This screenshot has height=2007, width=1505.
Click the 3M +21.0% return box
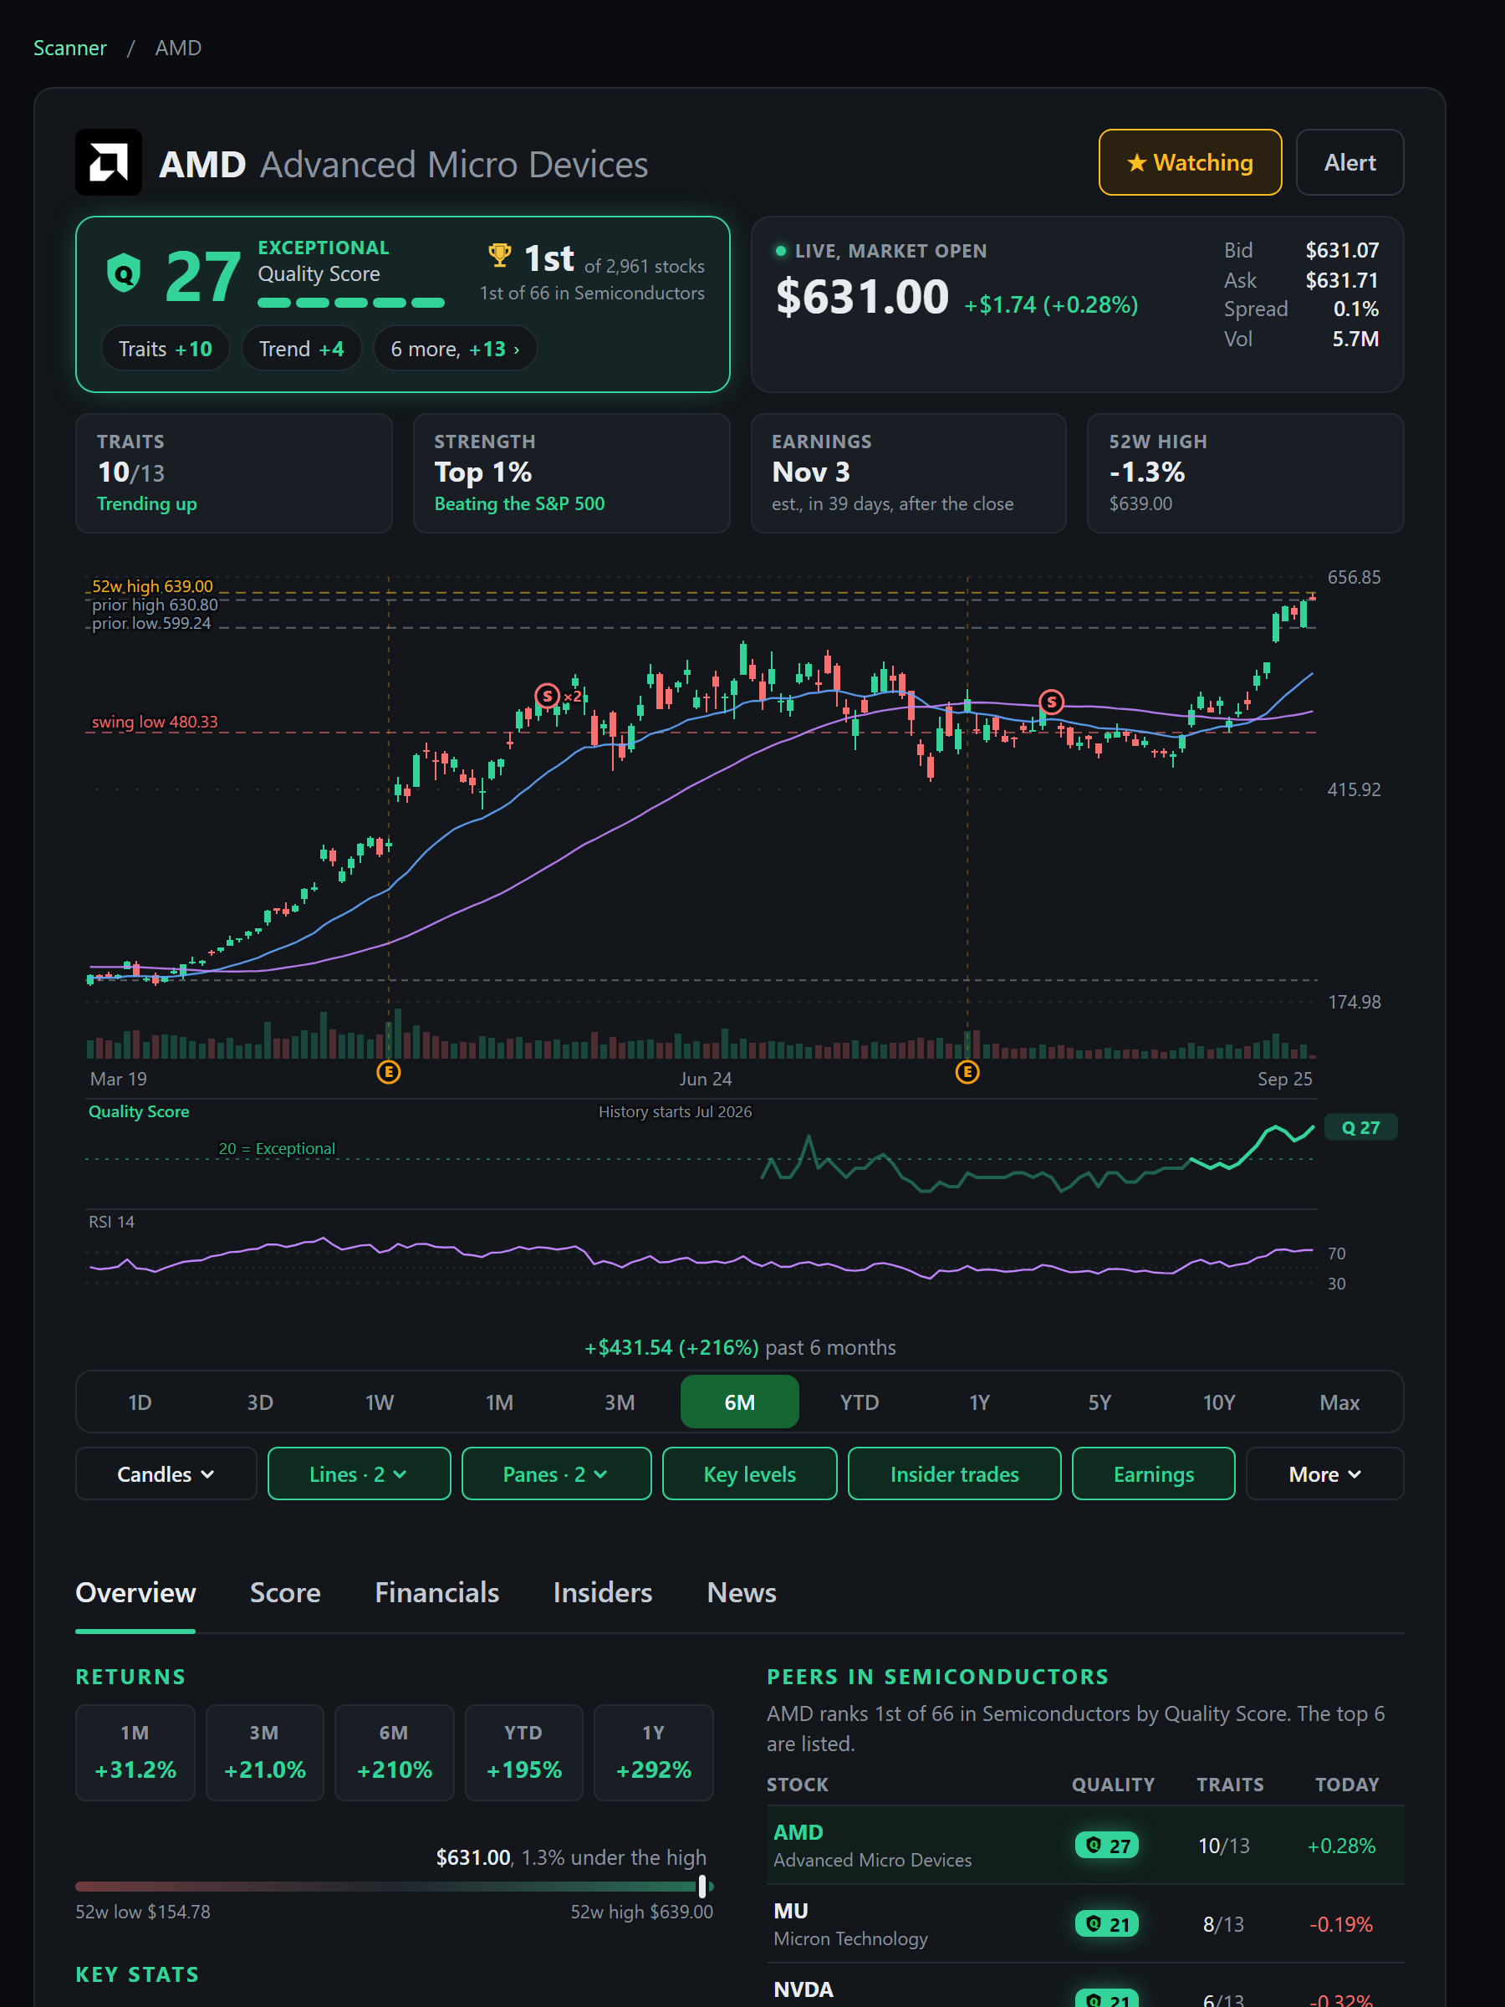[x=265, y=1752]
